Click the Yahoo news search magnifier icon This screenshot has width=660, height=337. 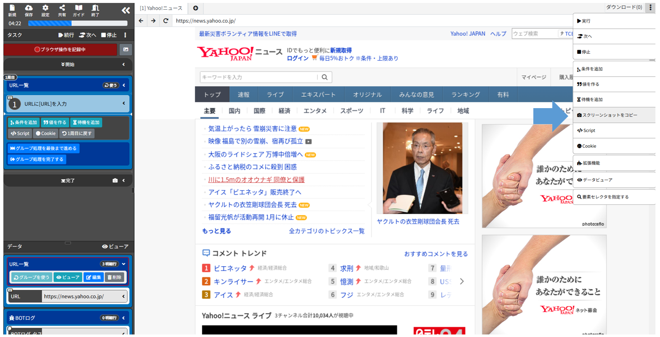pyautogui.click(x=325, y=77)
